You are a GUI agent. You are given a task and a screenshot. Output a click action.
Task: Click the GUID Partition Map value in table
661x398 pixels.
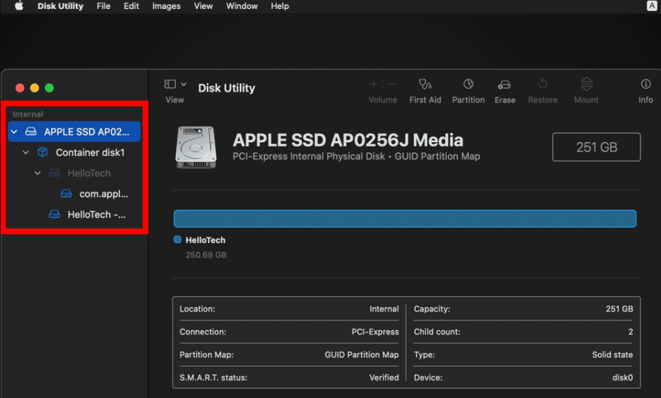coord(361,355)
